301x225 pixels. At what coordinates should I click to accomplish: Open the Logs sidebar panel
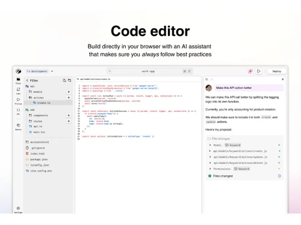click(18, 91)
